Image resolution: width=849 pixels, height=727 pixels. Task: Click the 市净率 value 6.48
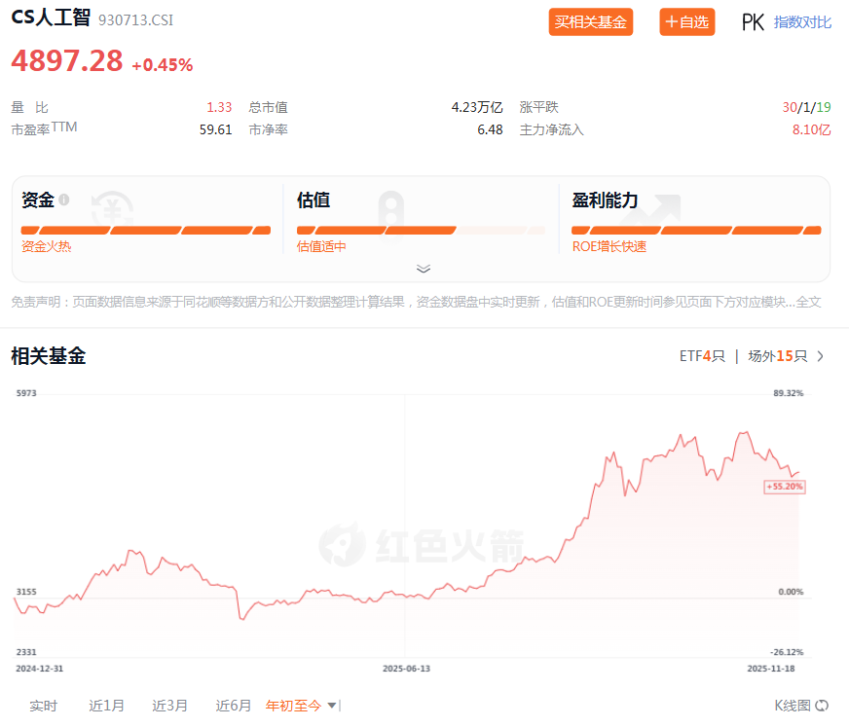pyautogui.click(x=490, y=129)
